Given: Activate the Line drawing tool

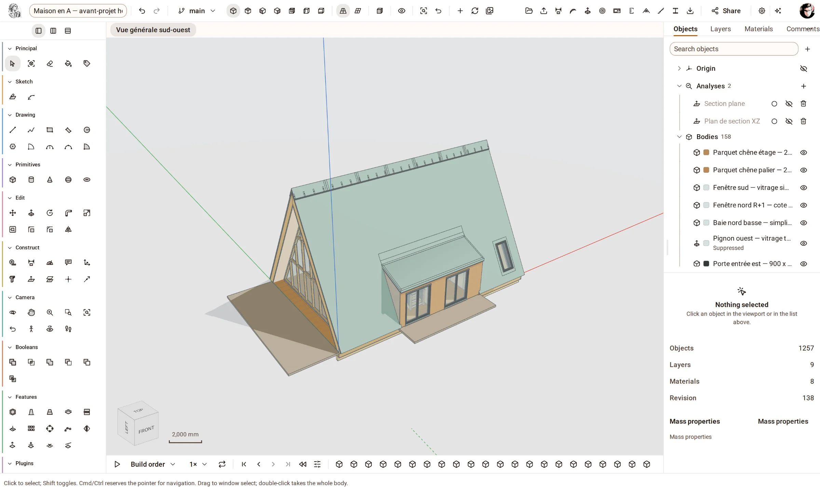Looking at the screenshot, I should 13,130.
